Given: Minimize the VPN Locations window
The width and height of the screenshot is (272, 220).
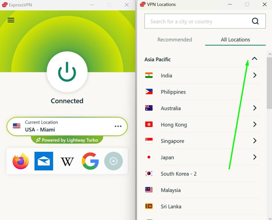Looking at the screenshot, I should 230,4.
